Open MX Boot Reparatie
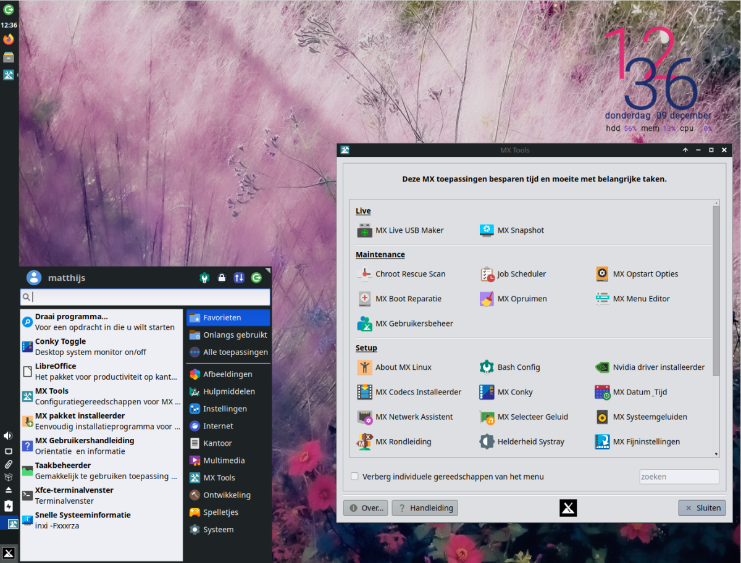 [409, 298]
